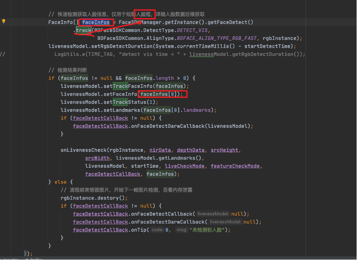Click the startDetectTime variable
The image size is (357, 260).
pos(267,46)
